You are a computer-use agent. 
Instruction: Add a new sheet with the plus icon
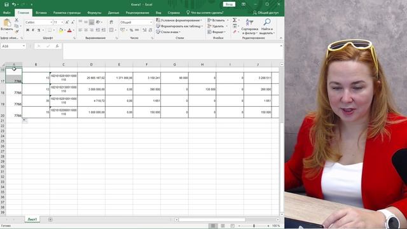tap(50, 219)
